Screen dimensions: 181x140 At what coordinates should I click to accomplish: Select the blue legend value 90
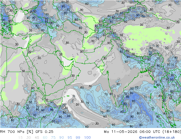[62, 138]
